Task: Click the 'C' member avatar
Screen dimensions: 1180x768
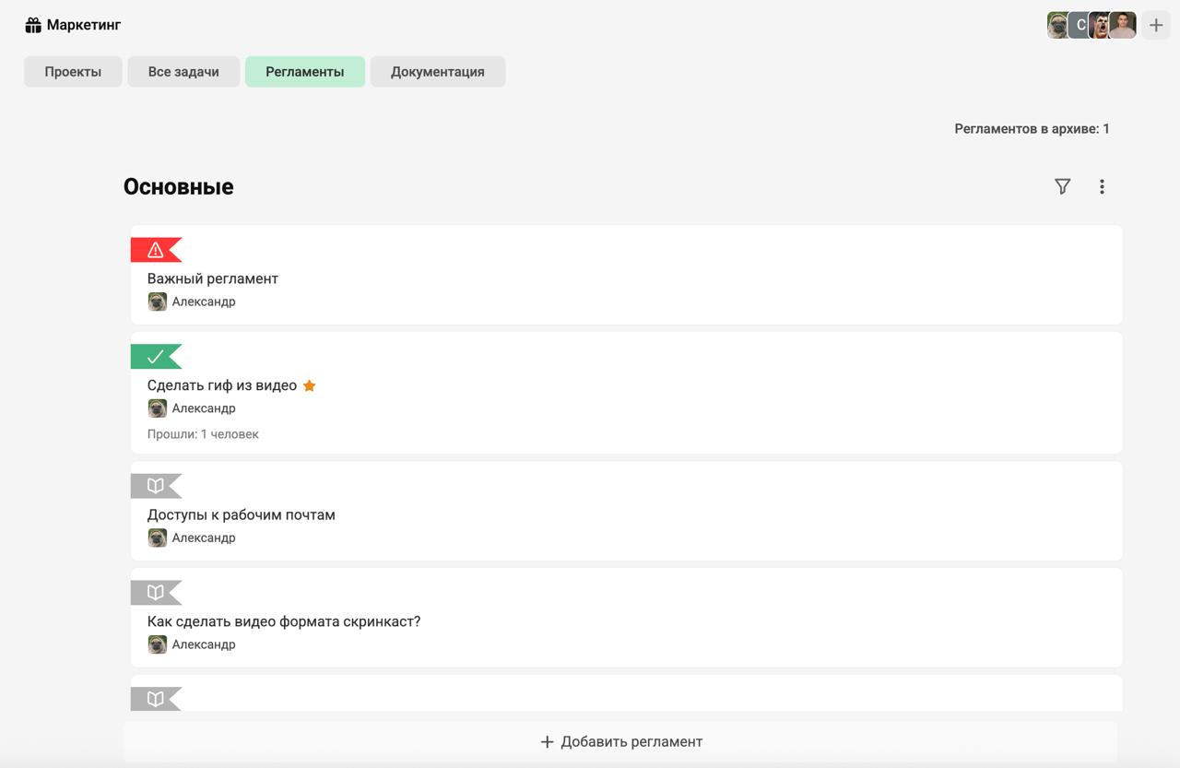Action: point(1080,25)
